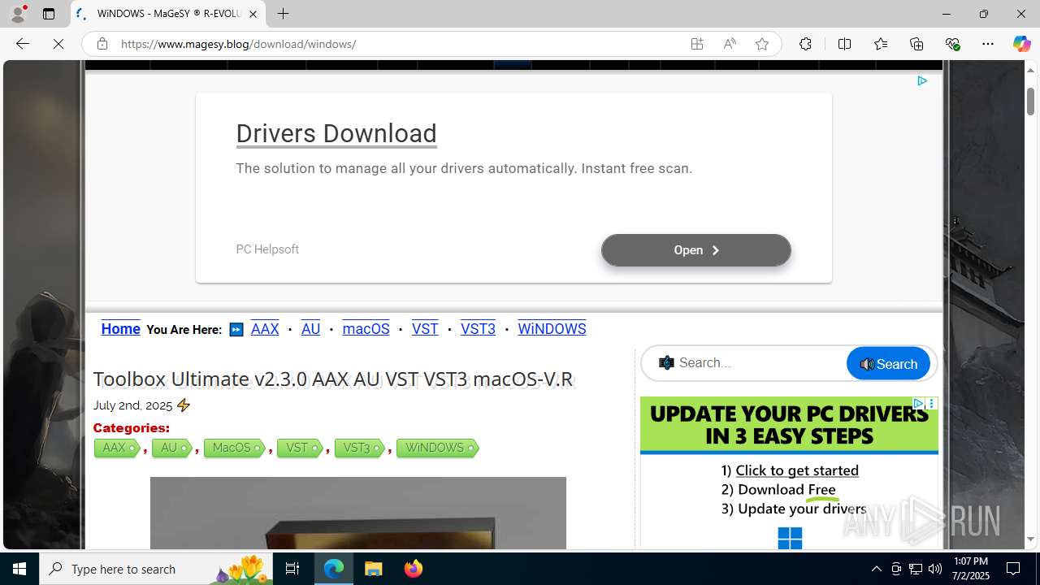Click the app available icon in address bar

pyautogui.click(x=697, y=44)
